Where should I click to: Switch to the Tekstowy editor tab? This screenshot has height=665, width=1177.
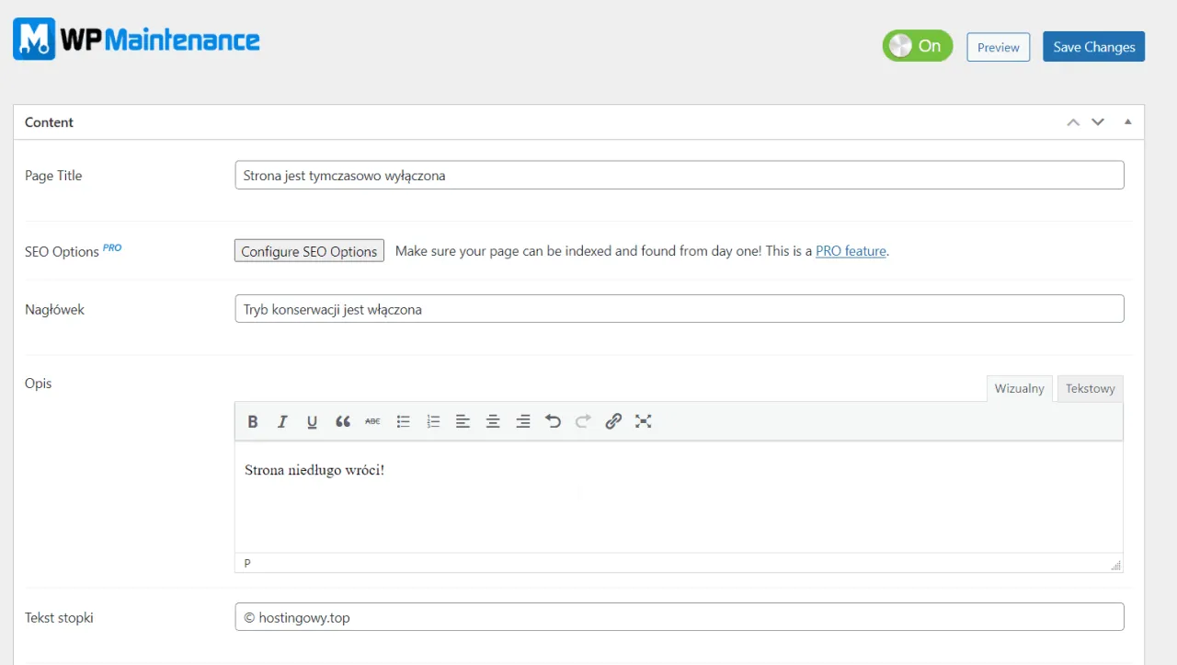tap(1090, 388)
